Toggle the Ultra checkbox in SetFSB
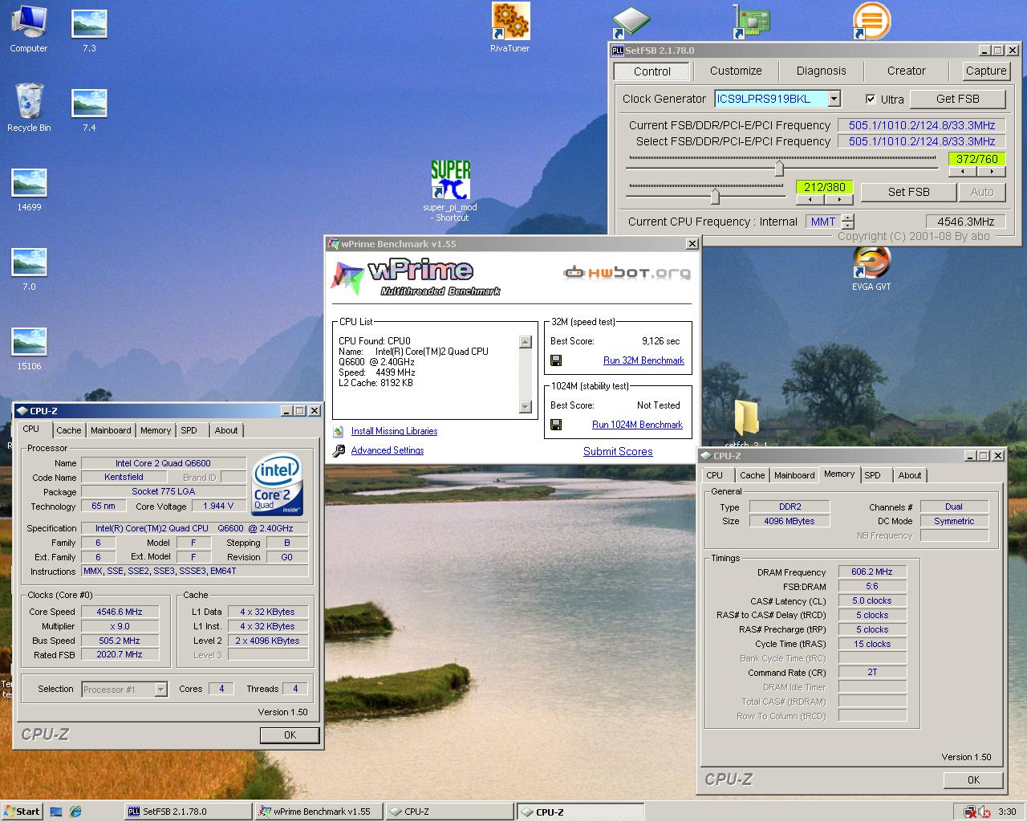 (x=871, y=100)
